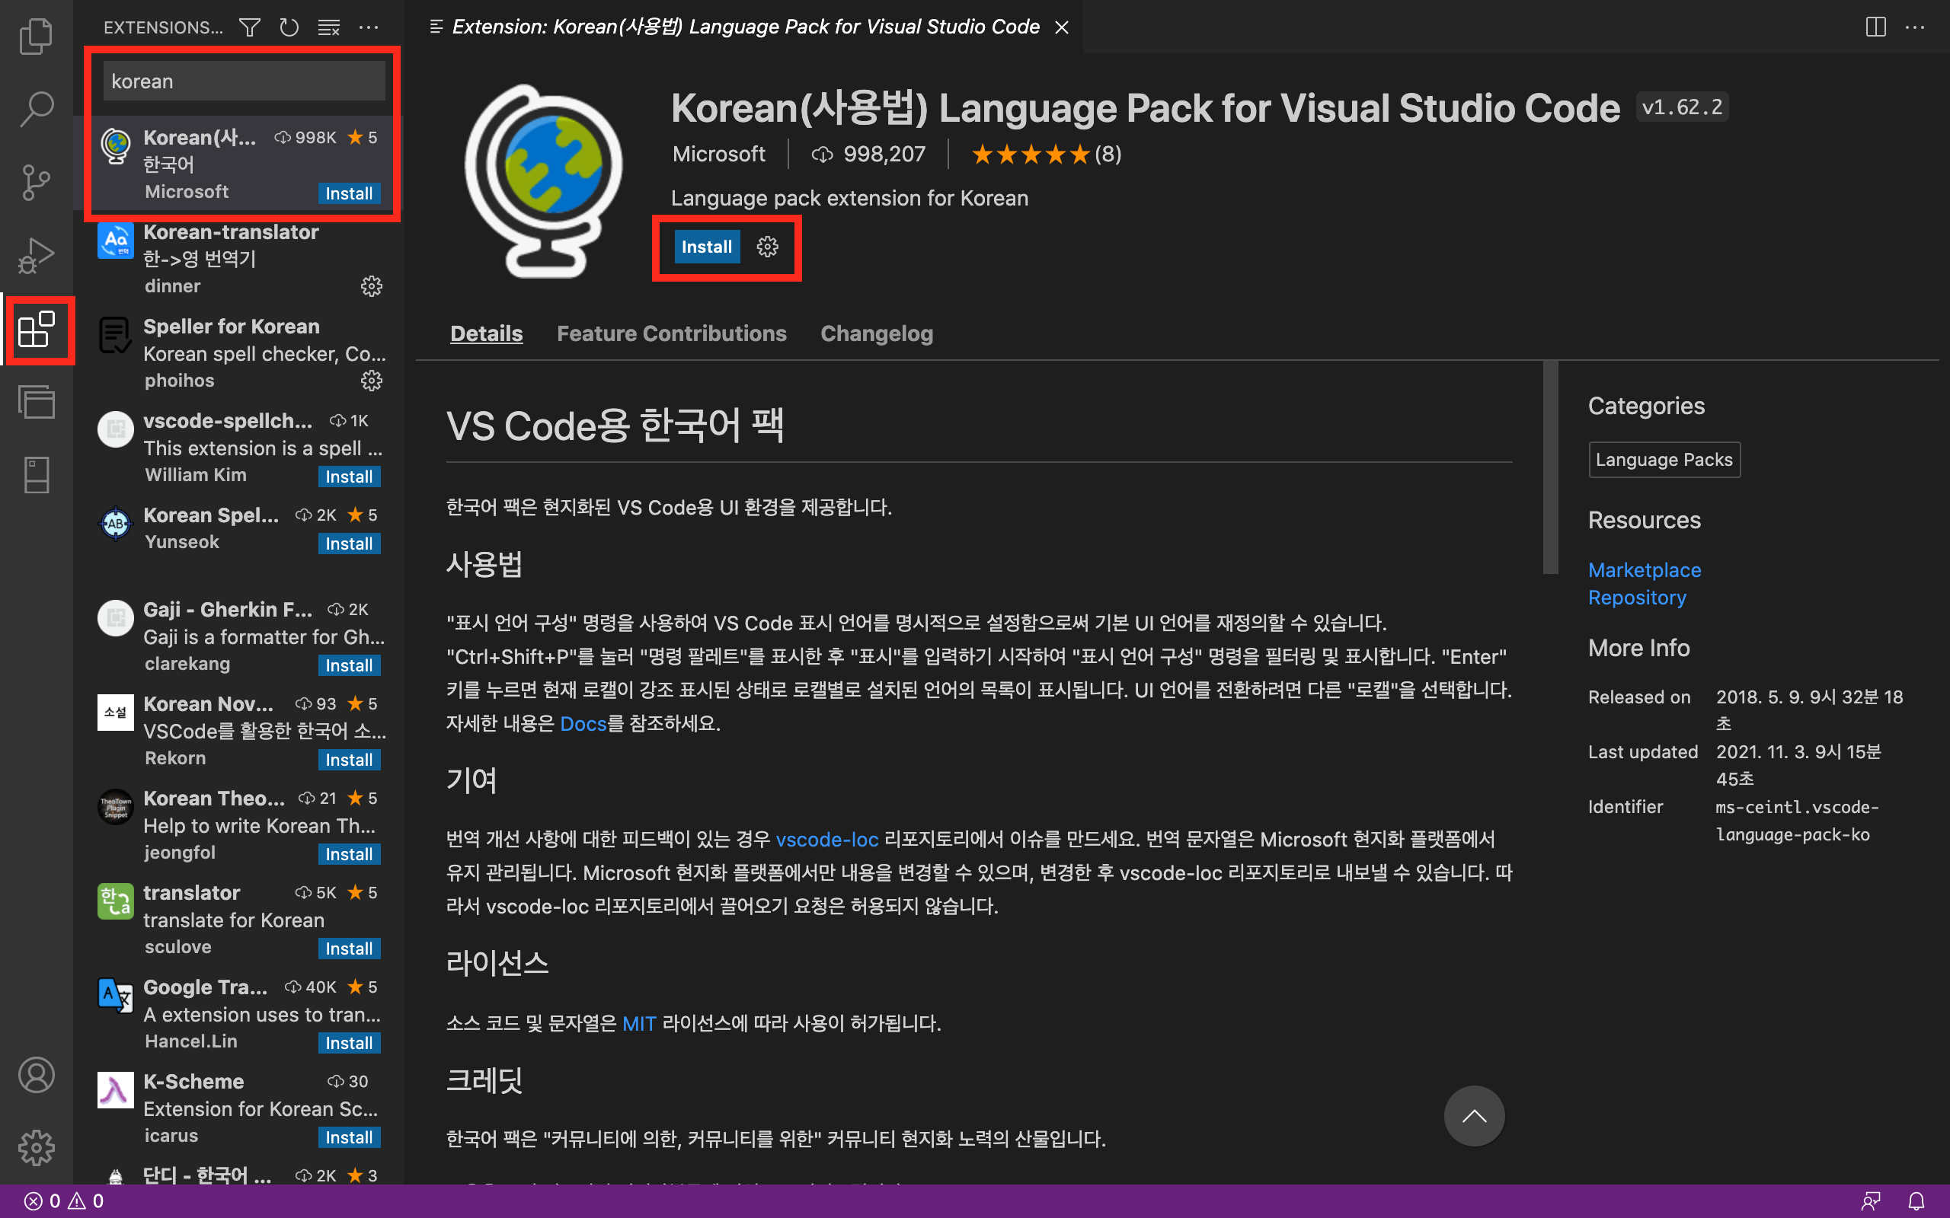Switch to the Changelog tab

(877, 333)
